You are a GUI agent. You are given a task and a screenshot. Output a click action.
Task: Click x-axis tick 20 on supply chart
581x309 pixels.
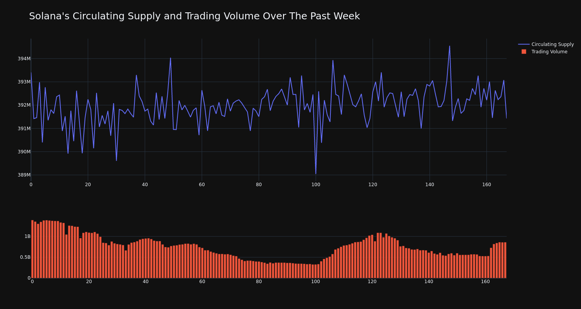click(88, 185)
